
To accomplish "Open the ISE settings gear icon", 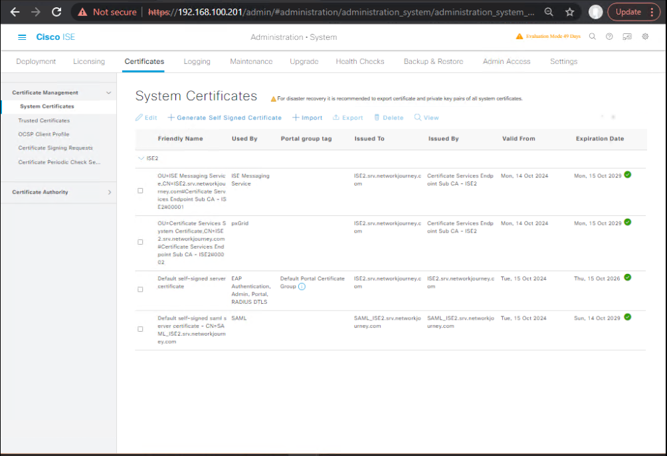I will [645, 37].
